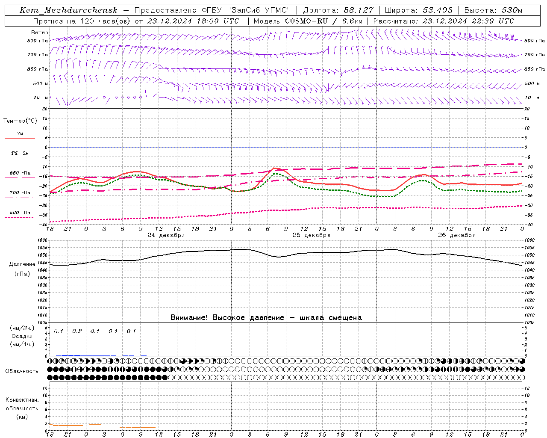Click the Тем-ра(°C) axis title

point(20,121)
